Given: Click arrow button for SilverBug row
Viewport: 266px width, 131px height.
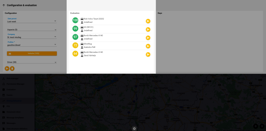Looking at the screenshot, I should coord(148,46).
